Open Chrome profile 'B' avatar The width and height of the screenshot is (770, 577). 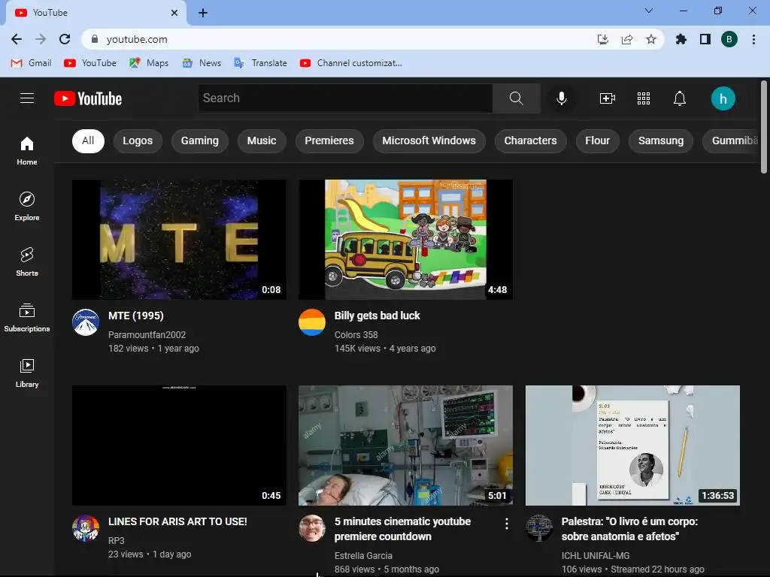[729, 39]
